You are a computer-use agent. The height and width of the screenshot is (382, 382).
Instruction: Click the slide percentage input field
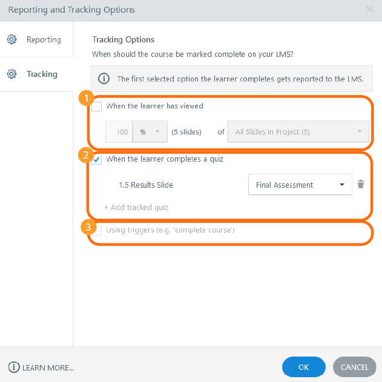click(x=119, y=131)
